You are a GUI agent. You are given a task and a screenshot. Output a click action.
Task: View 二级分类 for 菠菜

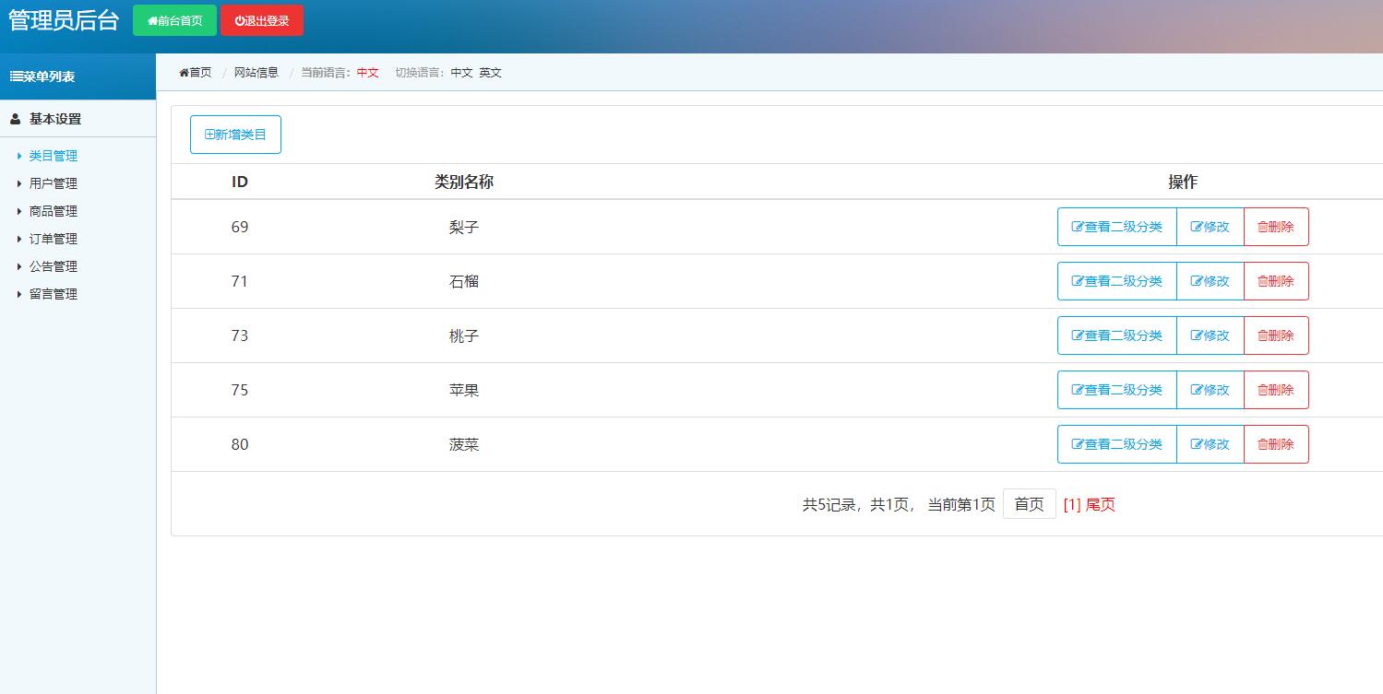pyautogui.click(x=1117, y=444)
